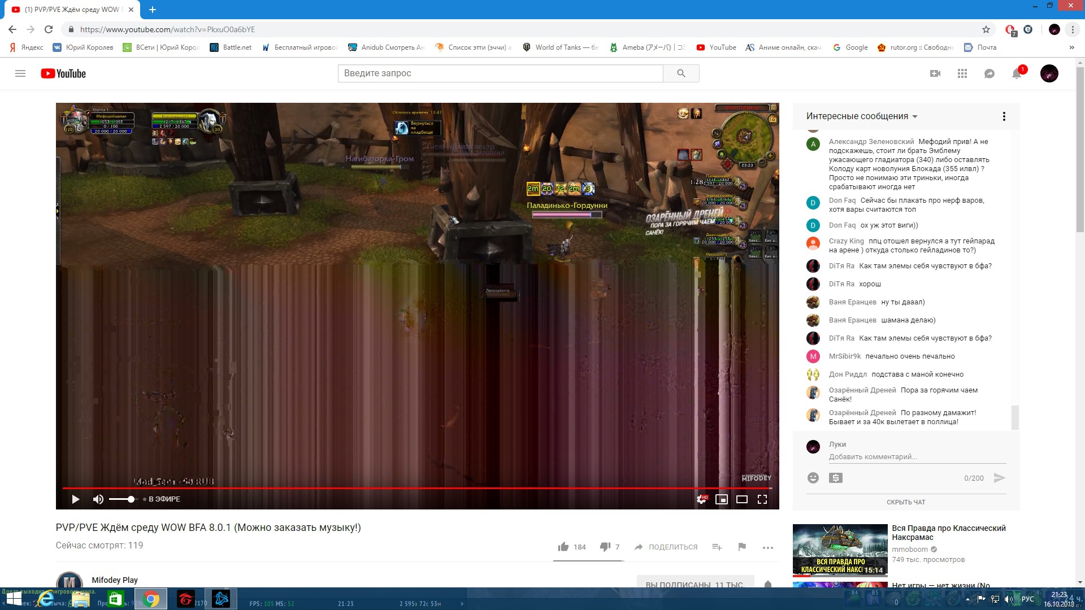Viewport: 1085px width, 610px height.
Task: Toggle channel notification bell
Action: tap(767, 584)
